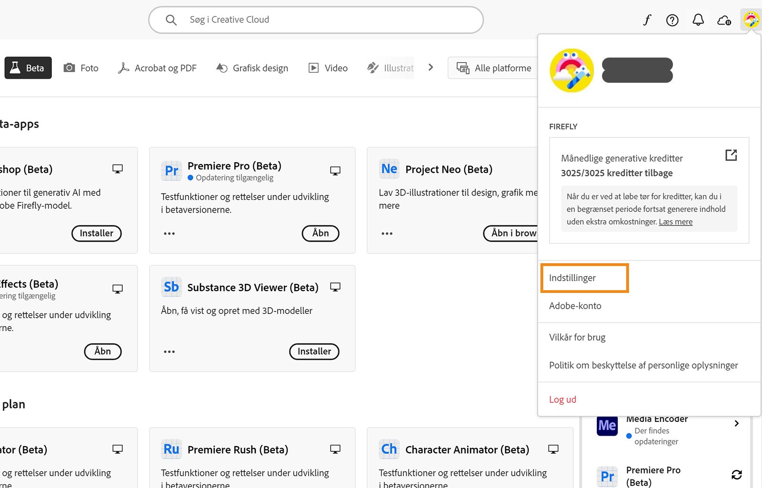This screenshot has height=488, width=762.
Task: Click desktop icon on Character Animator card
Action: [553, 449]
